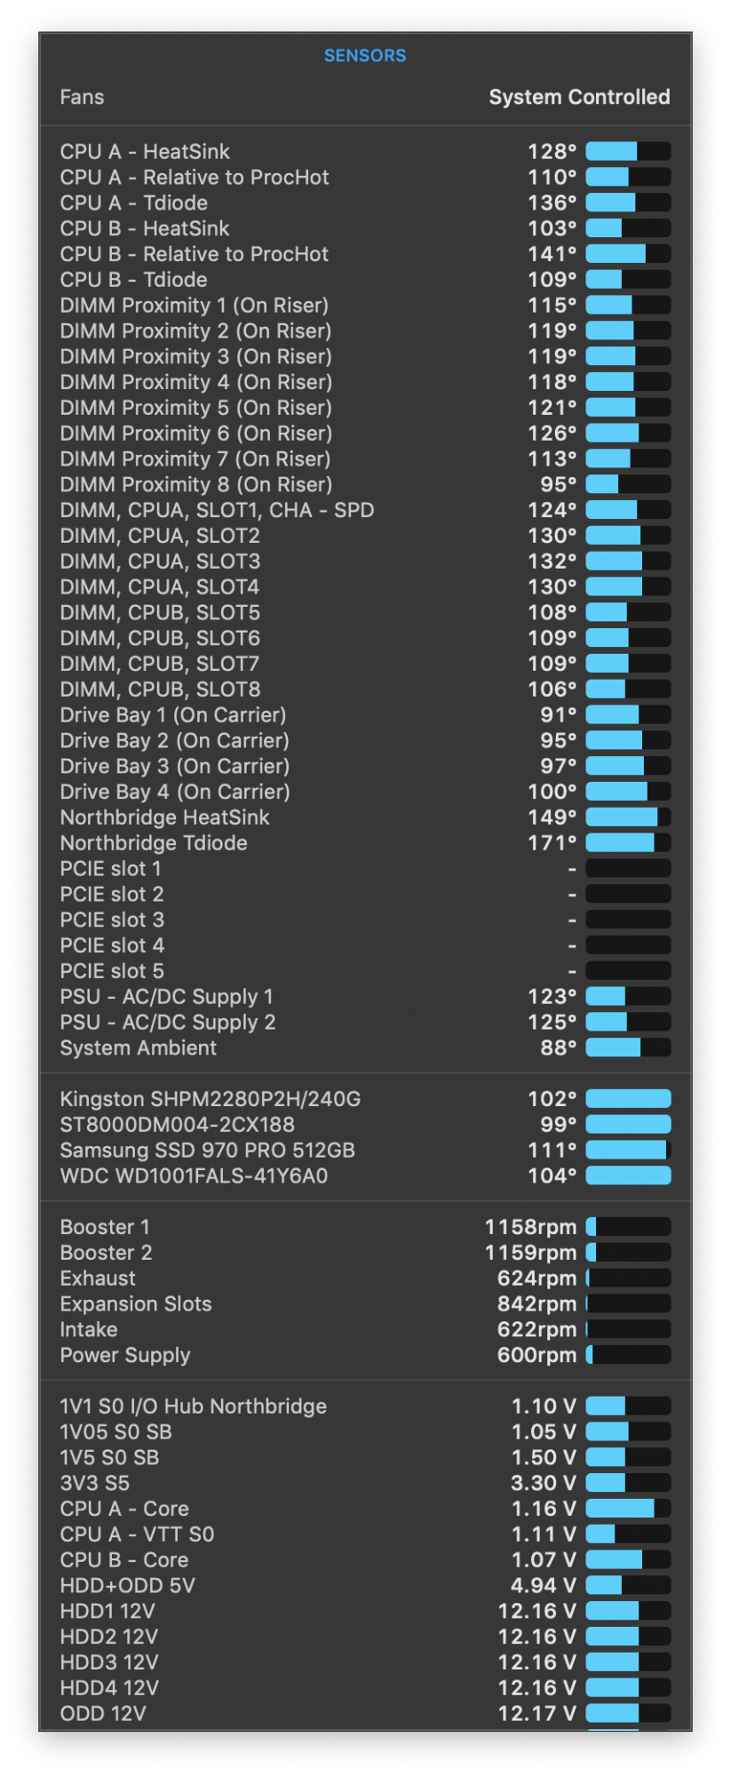731x1777 pixels.
Task: Select the CPU A - Core voltage row
Action: [365, 1509]
